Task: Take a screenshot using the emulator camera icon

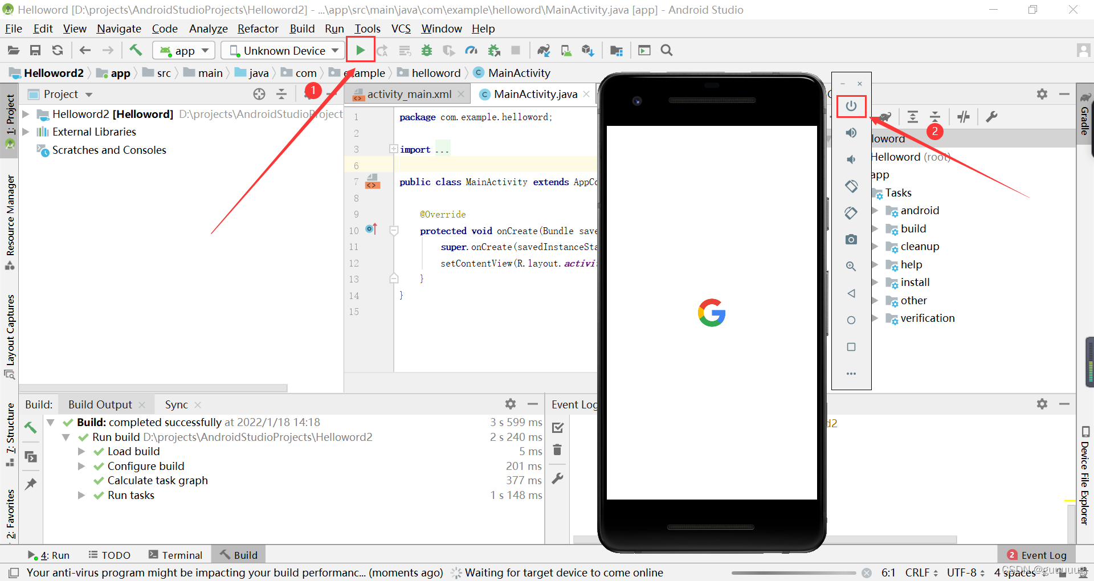Action: click(x=851, y=239)
